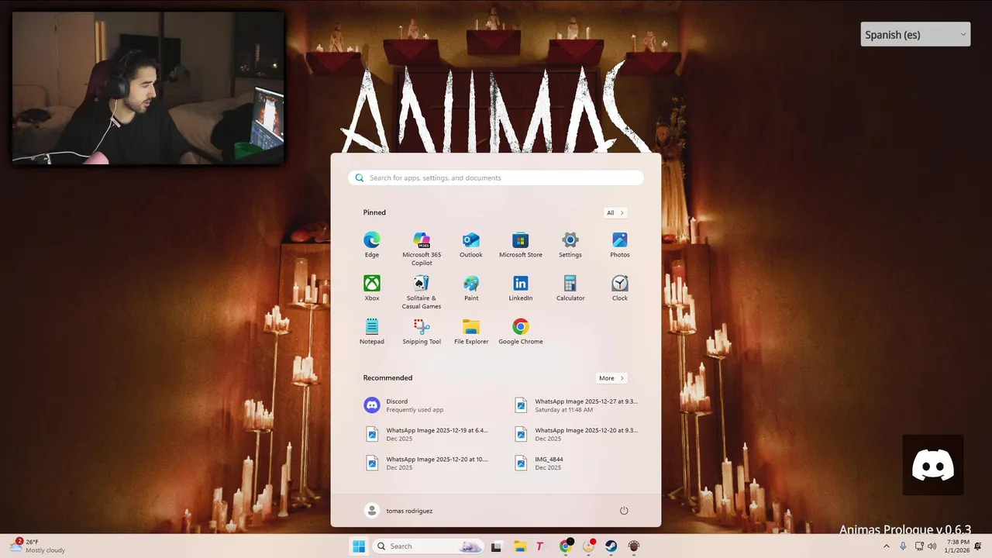Image resolution: width=992 pixels, height=558 pixels.
Task: Expand hidden system tray icons chevron
Action: (x=887, y=546)
